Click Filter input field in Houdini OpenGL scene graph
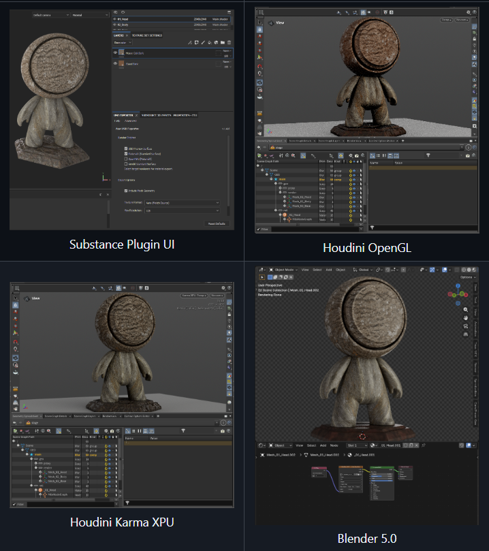Image resolution: width=489 pixels, height=551 pixels. (x=315, y=229)
